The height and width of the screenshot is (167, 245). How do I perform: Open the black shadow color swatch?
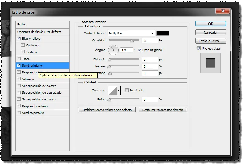coord(163,33)
